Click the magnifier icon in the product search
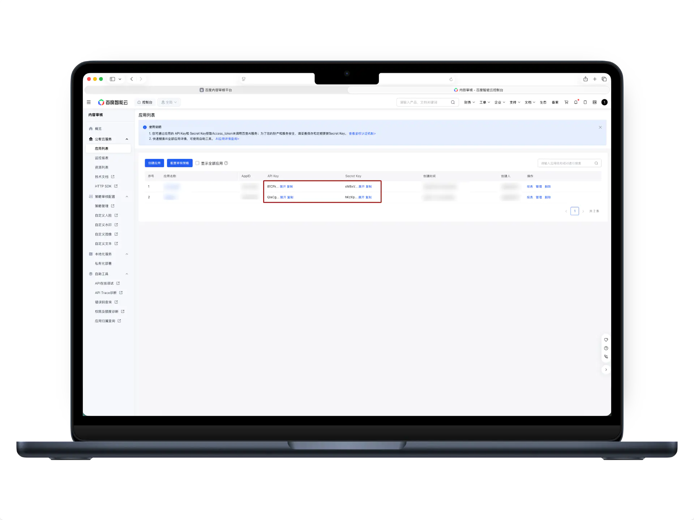Screen dimensions: 694x520 [x=453, y=102]
